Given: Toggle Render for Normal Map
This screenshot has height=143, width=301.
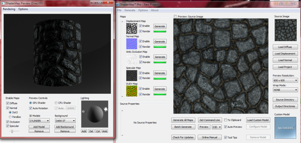Looking at the screenshot, I should click(141, 47).
